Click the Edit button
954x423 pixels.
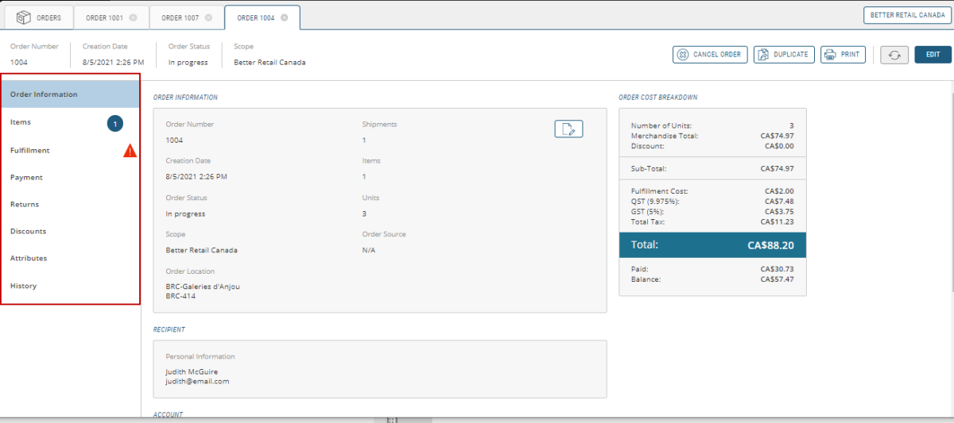point(933,55)
